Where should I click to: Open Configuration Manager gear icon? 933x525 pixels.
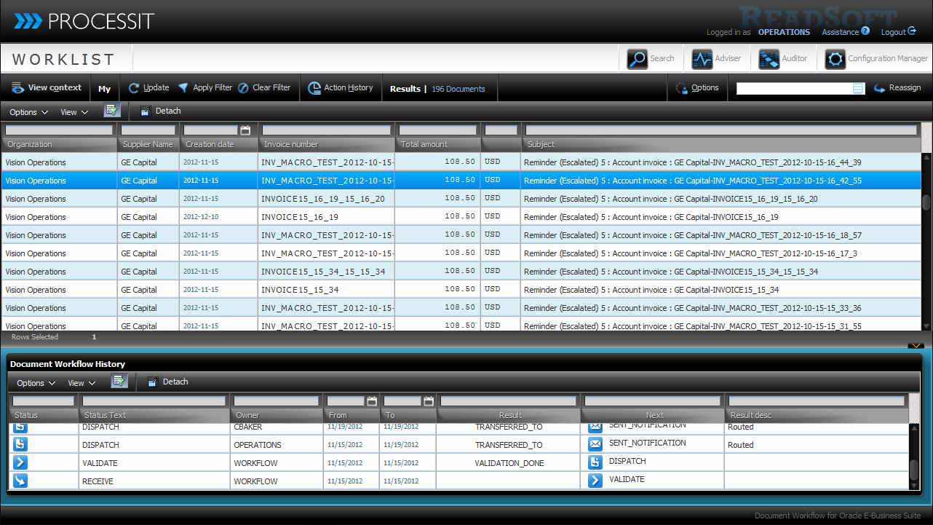[835, 59]
